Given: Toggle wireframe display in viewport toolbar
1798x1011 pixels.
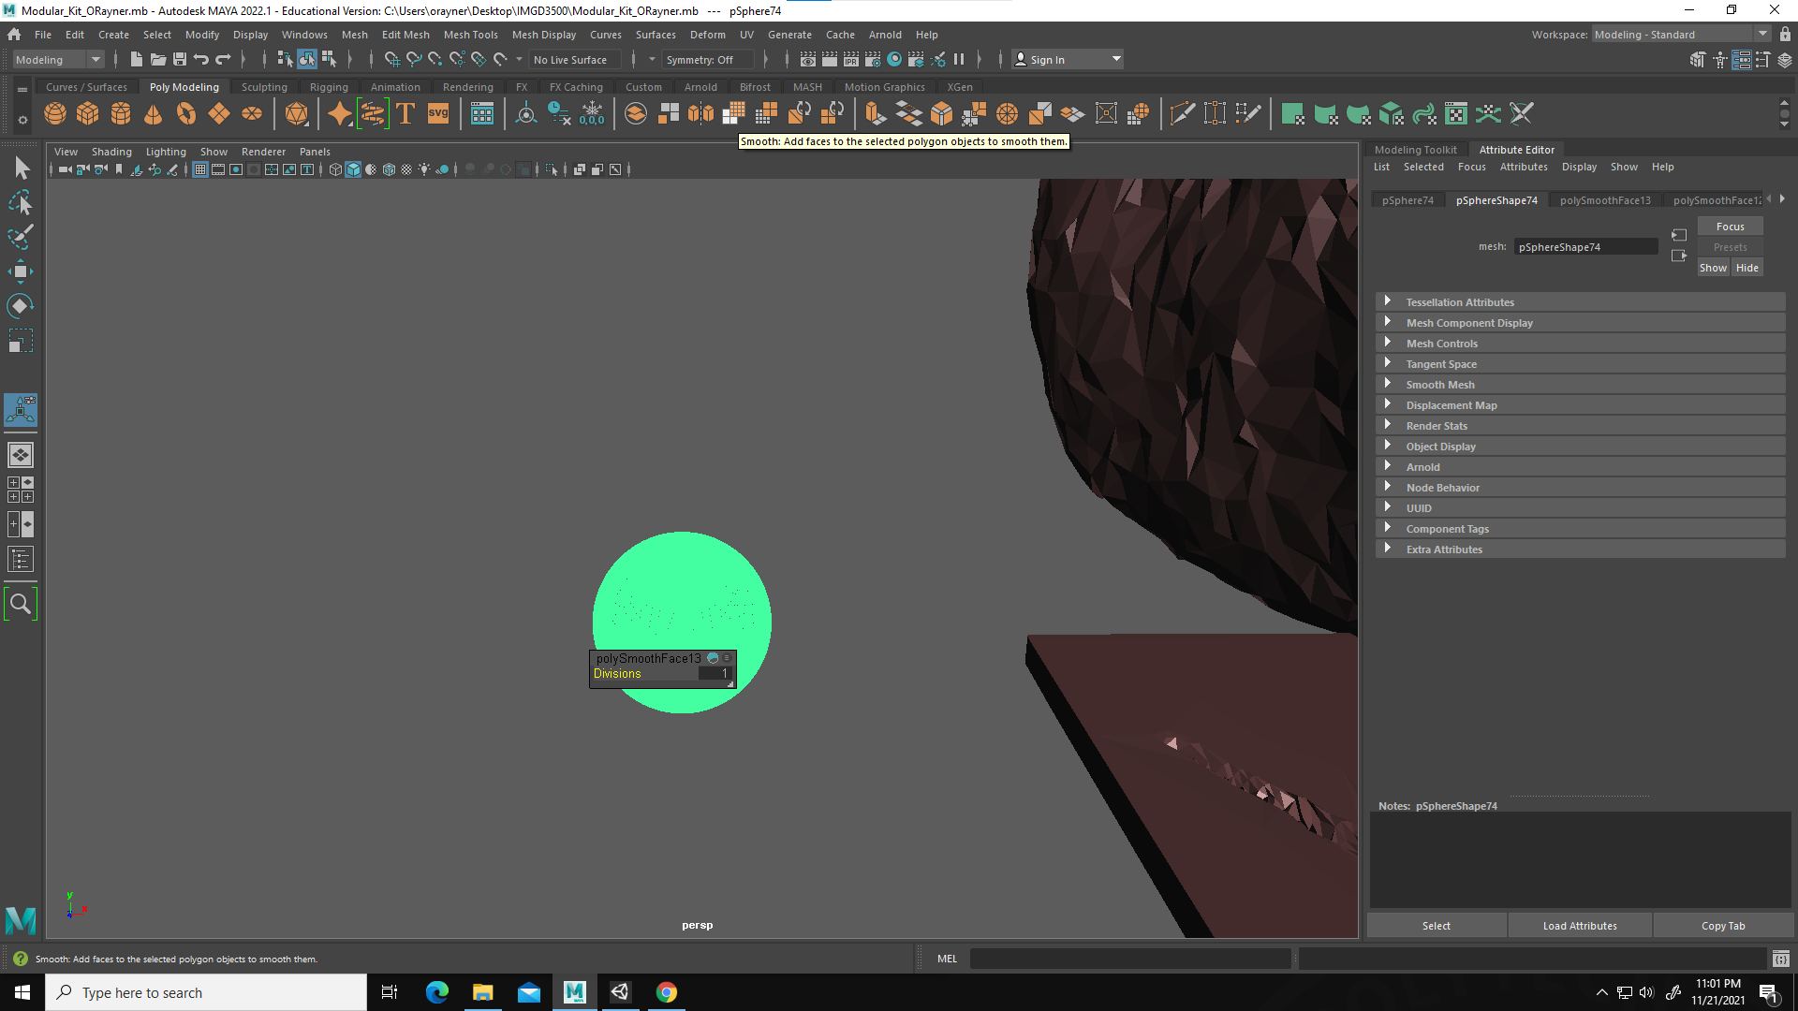Looking at the screenshot, I should tap(335, 169).
